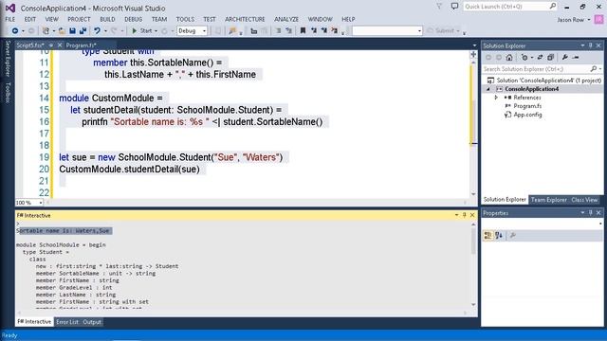The width and height of the screenshot is (607, 341).
Task: Open the ARCHITECTURE menu
Action: coord(245,19)
